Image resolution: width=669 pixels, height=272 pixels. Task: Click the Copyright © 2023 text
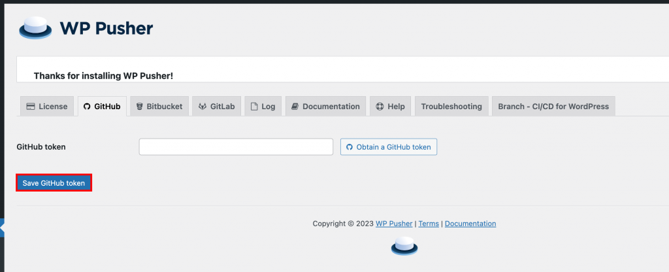343,224
